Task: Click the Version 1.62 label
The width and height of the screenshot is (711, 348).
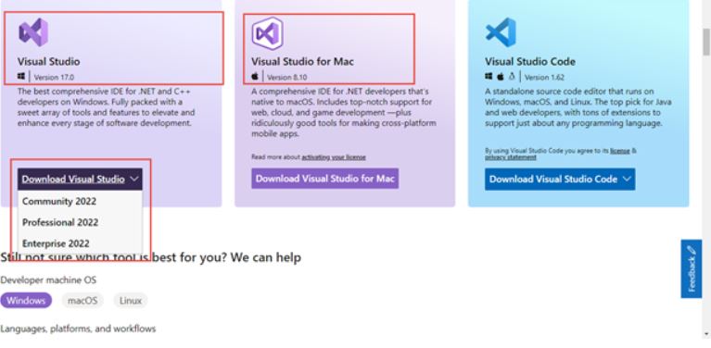Action: 544,78
